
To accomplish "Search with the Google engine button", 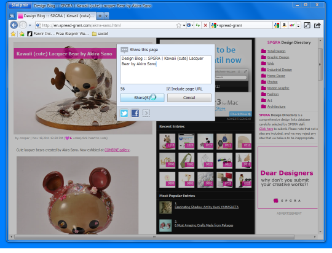I will coord(277,25).
